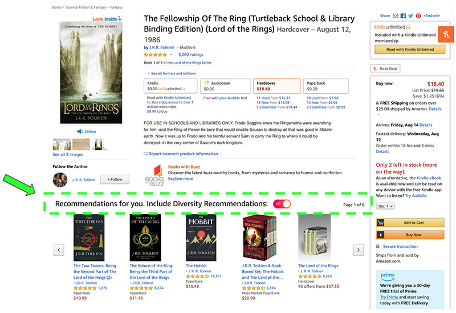Share on Twitter icon
Image resolution: width=456 pixels, height=313 pixels.
410,16
